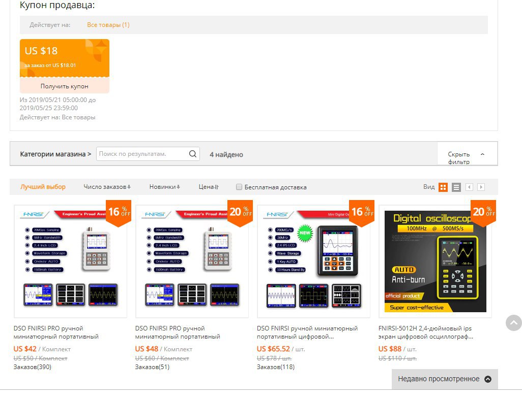This screenshot has width=522, height=398.
Task: Click price US $88
Action: click(x=390, y=349)
